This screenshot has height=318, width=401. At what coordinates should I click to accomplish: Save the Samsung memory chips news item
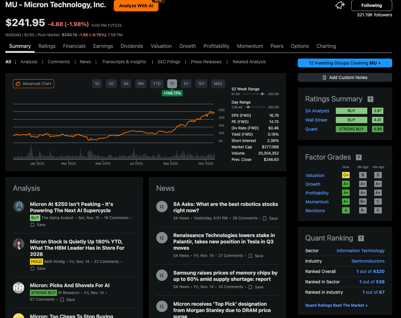256,287
